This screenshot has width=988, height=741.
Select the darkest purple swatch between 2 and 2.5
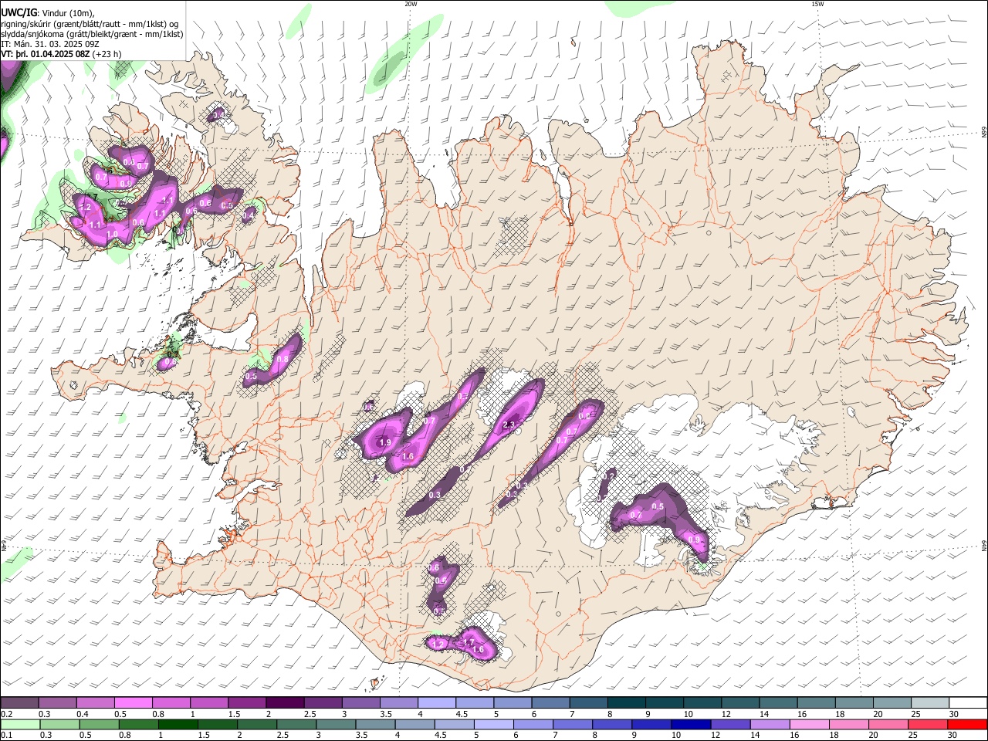tap(284, 702)
